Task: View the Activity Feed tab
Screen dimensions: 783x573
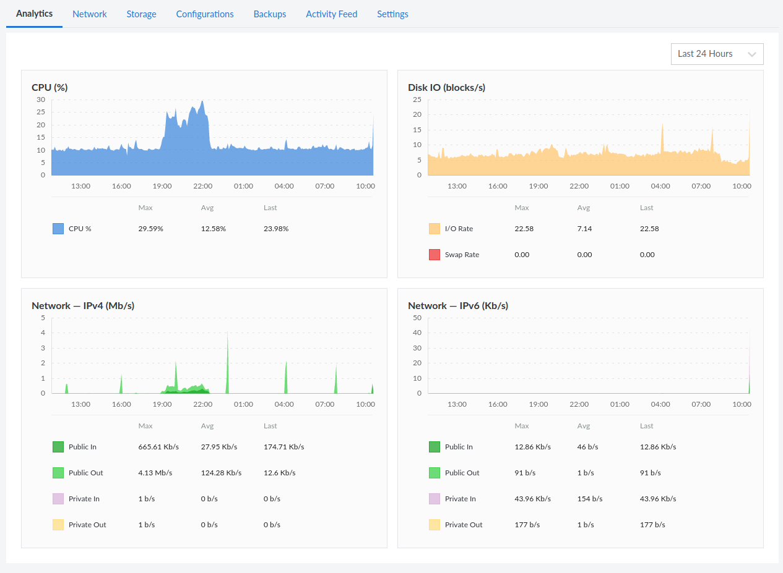Action: tap(331, 14)
